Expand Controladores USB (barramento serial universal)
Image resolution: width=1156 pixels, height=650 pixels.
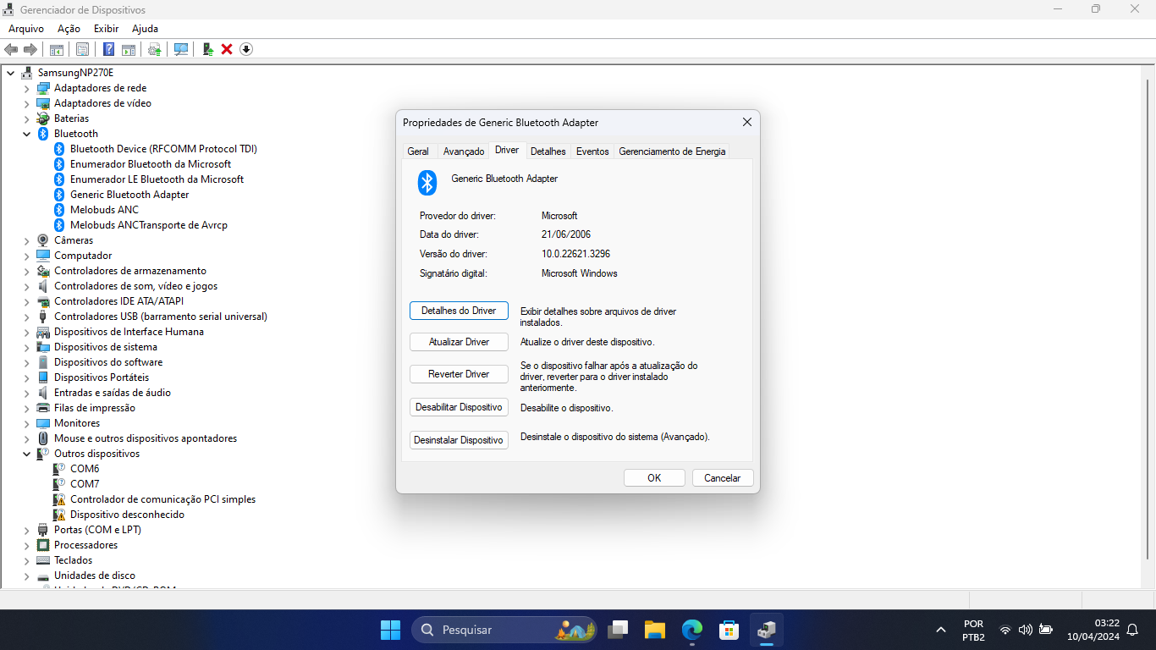coord(26,317)
